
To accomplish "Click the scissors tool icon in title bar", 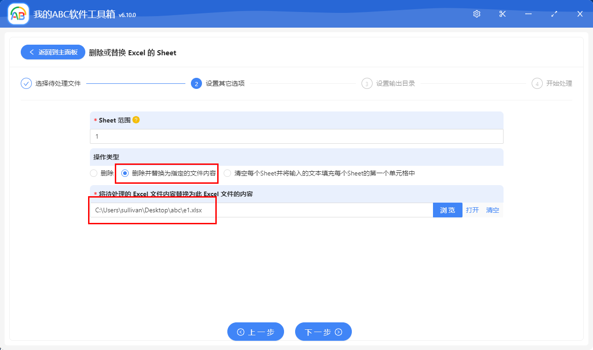I will point(502,14).
